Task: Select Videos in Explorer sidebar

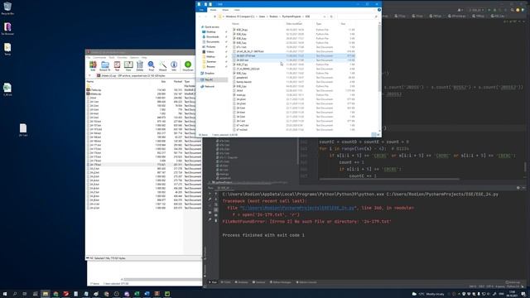Action: coord(210,51)
